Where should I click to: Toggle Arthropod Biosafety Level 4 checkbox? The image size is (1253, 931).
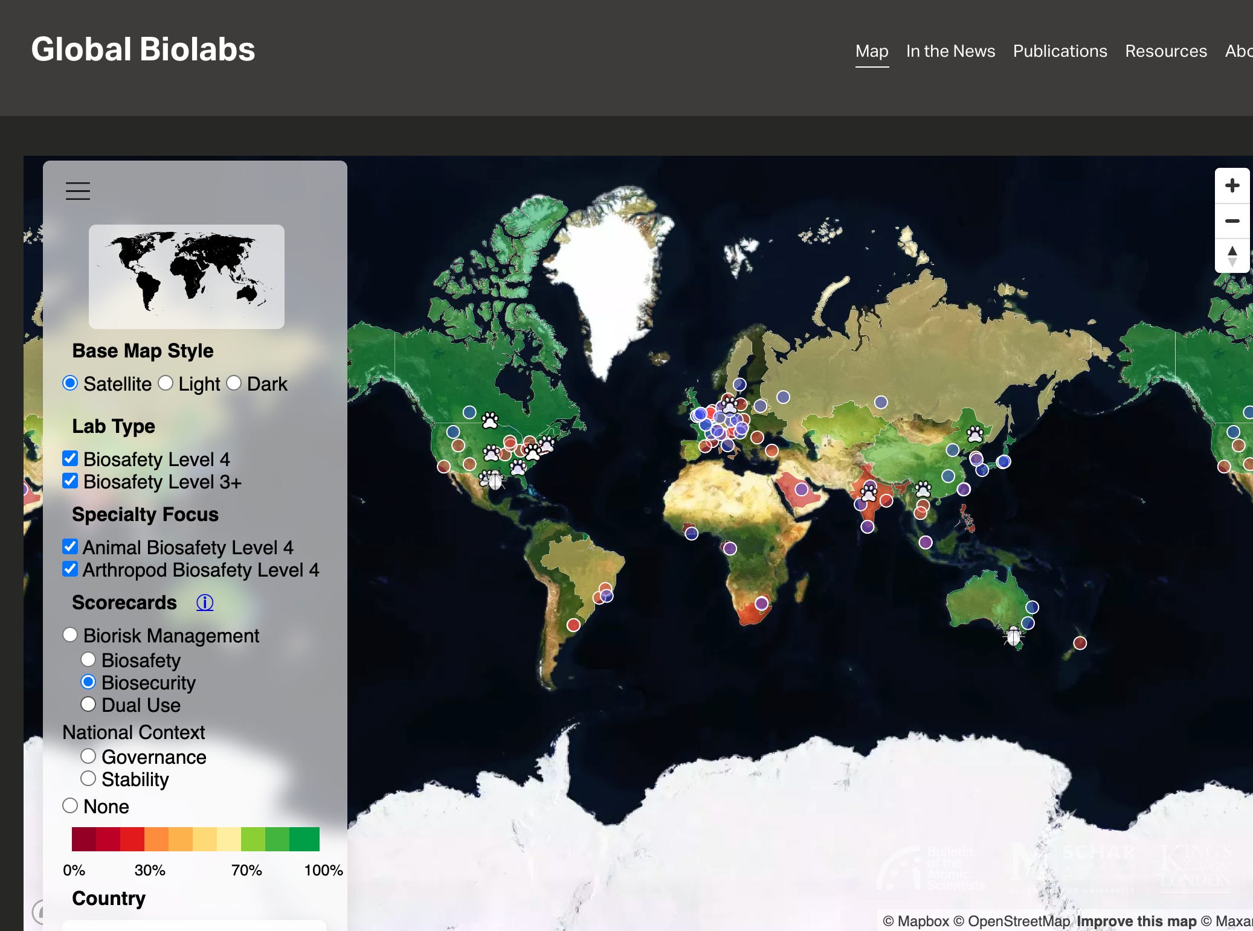(70, 569)
